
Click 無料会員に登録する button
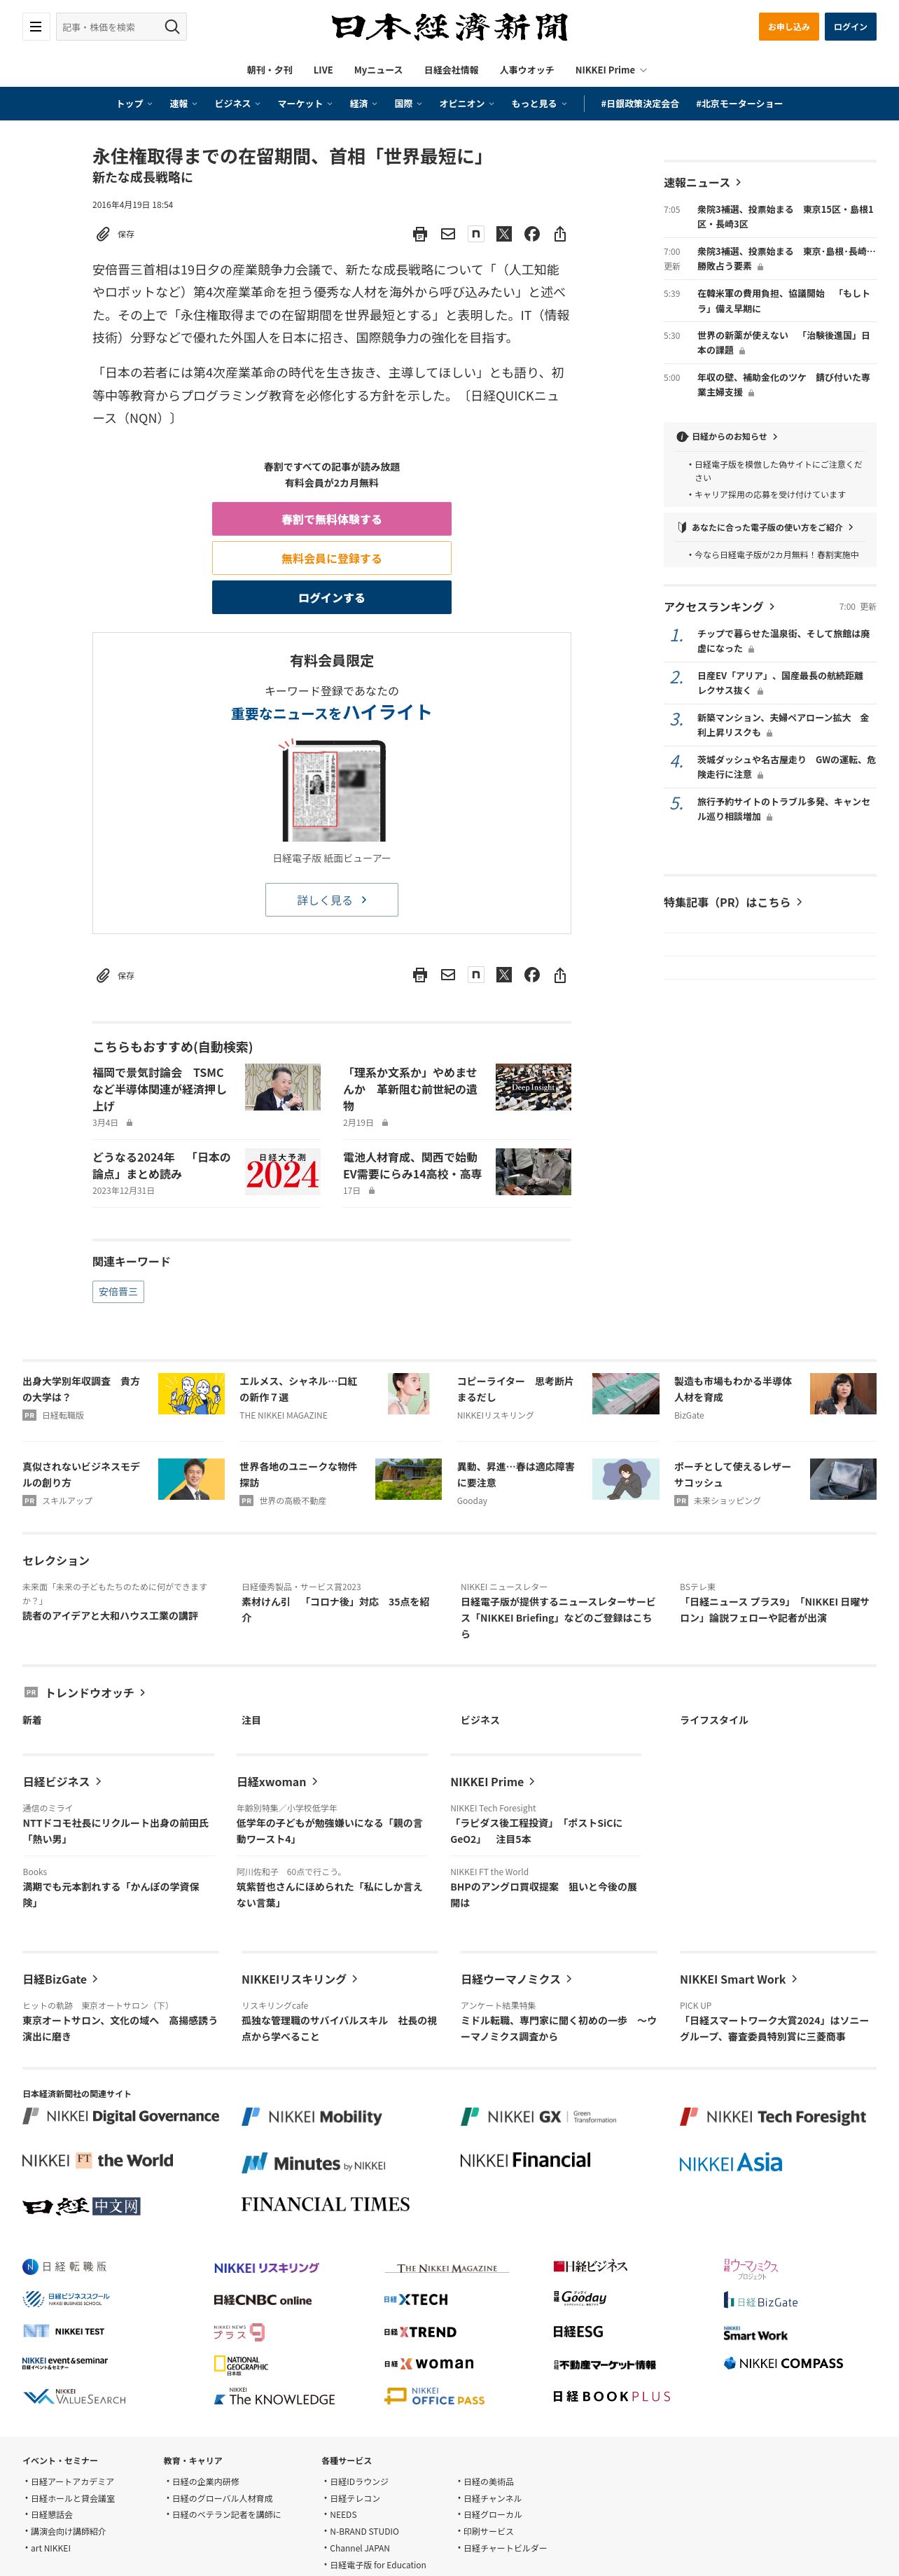331,558
